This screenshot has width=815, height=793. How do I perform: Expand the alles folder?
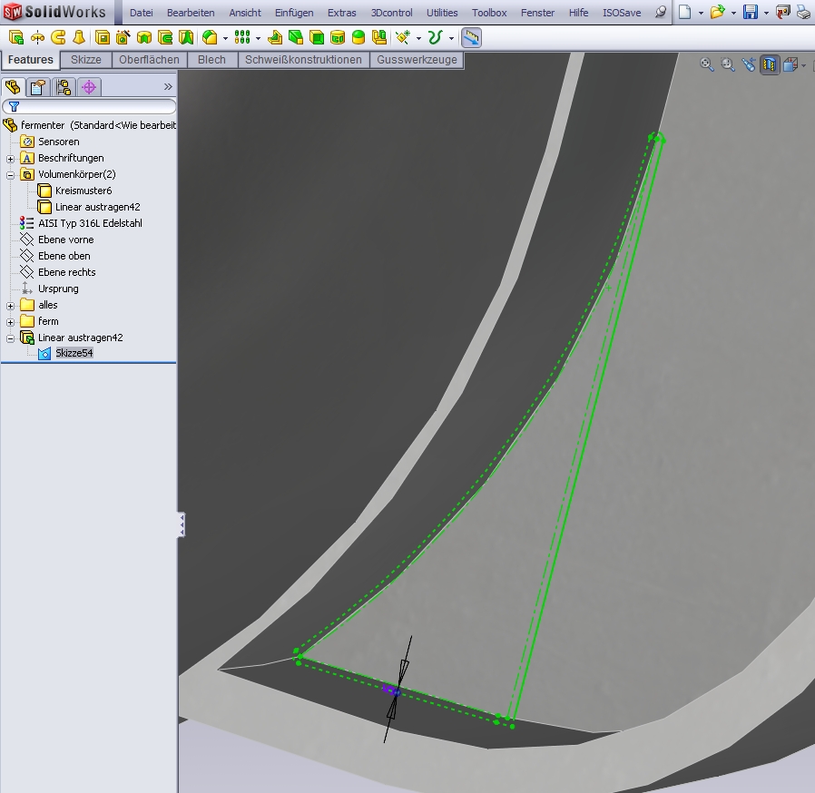coord(11,305)
